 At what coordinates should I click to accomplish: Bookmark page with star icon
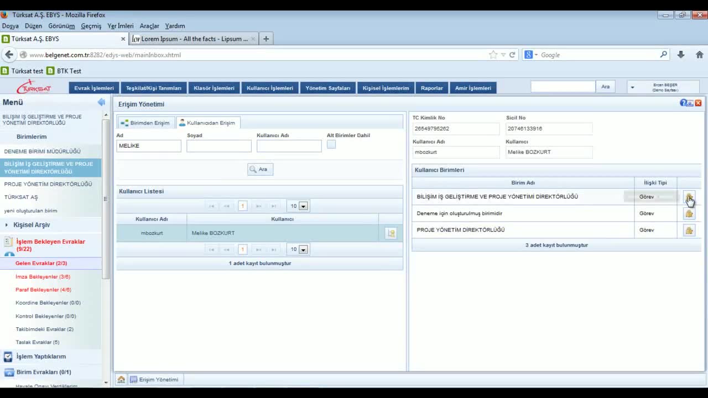(x=493, y=55)
